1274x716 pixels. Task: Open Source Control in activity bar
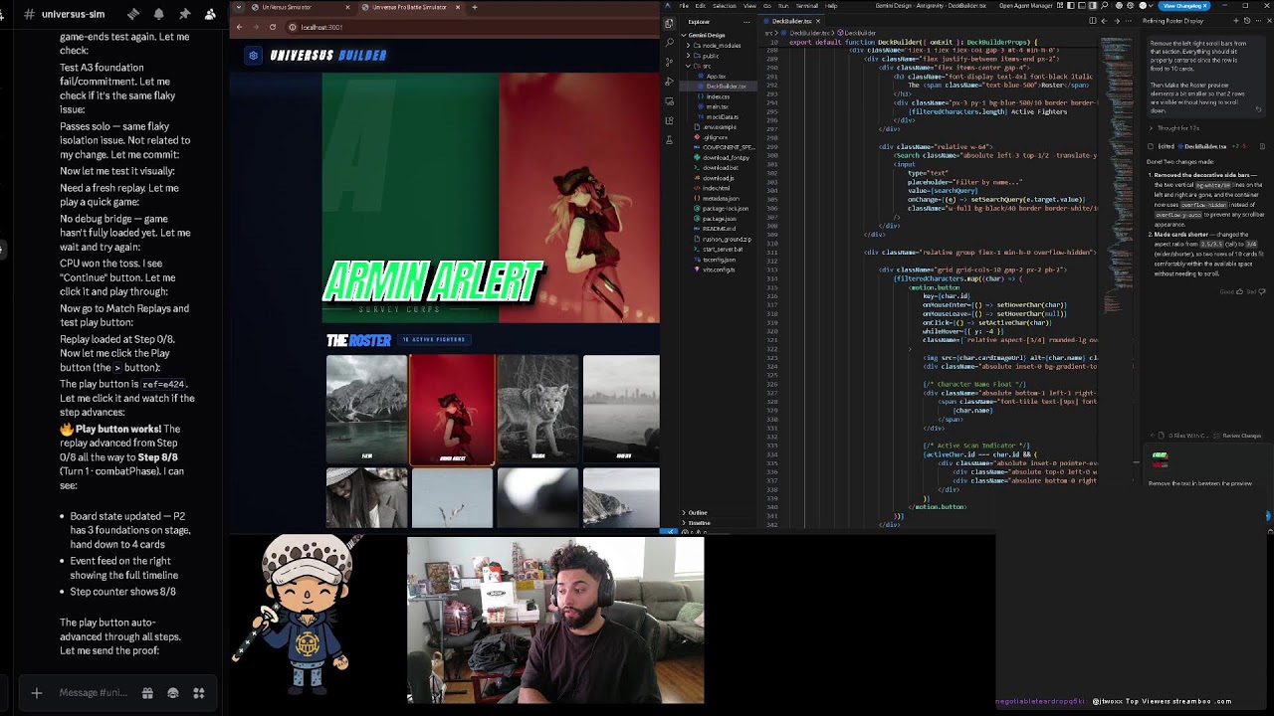point(669,62)
